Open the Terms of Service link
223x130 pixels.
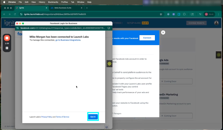tap(62, 117)
